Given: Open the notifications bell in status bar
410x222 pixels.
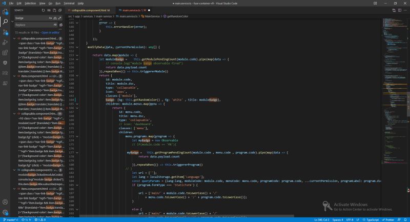Looking at the screenshot, I should coord(405,220).
